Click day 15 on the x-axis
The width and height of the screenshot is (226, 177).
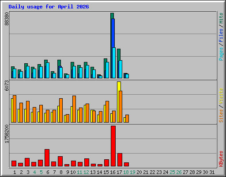tap(106, 172)
